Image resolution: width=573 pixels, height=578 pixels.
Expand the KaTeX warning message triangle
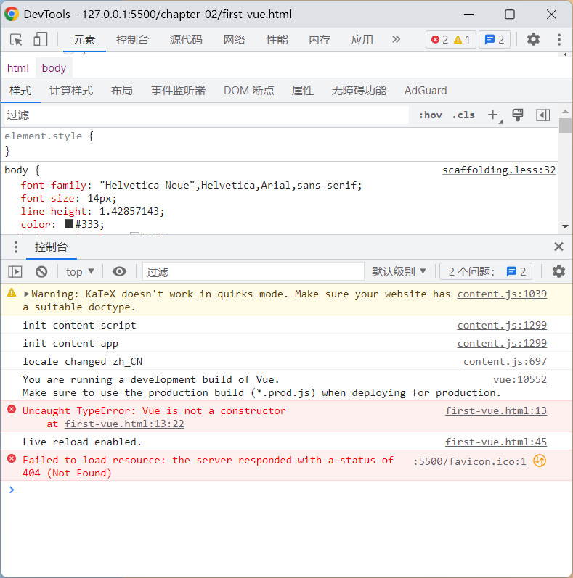pyautogui.click(x=26, y=294)
